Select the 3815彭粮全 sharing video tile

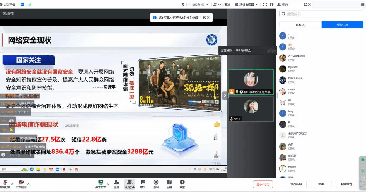pos(251,82)
